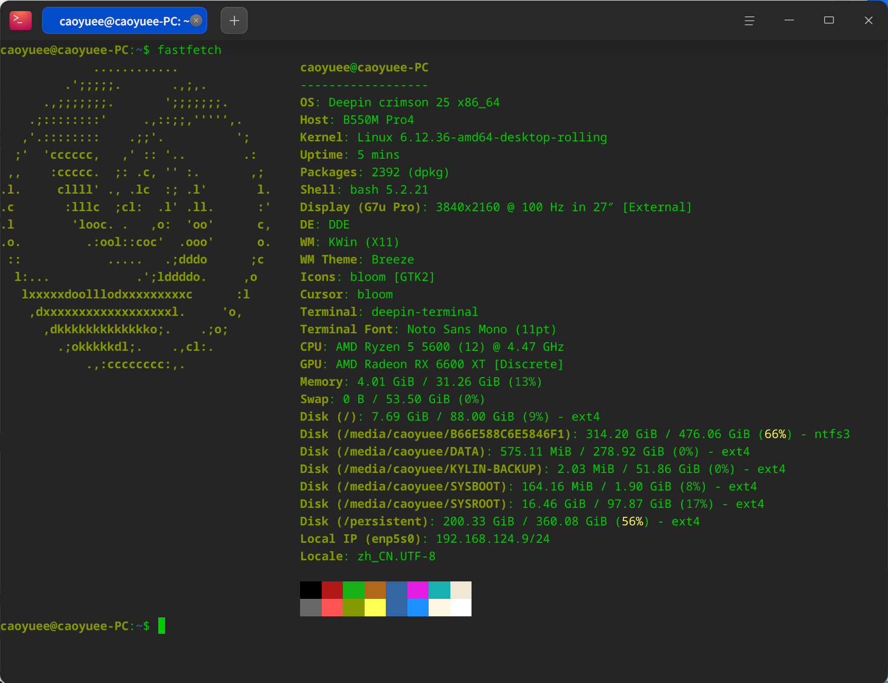Viewport: 888px width, 683px height.
Task: Click the green cursor at the bottom prompt
Action: 161,626
